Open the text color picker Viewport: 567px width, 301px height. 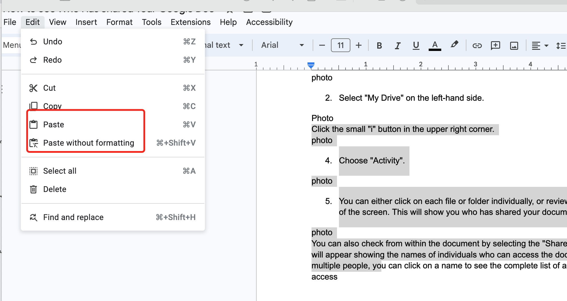[435, 45]
